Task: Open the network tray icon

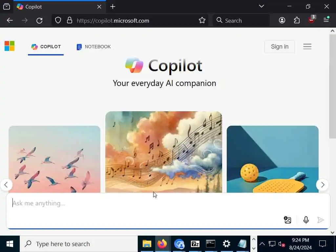Action: [272, 244]
